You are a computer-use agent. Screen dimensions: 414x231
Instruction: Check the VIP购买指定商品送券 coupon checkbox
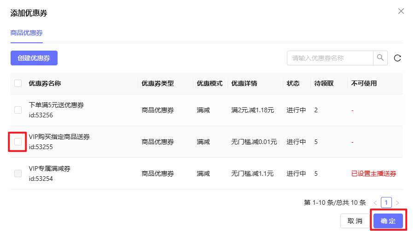(x=18, y=142)
